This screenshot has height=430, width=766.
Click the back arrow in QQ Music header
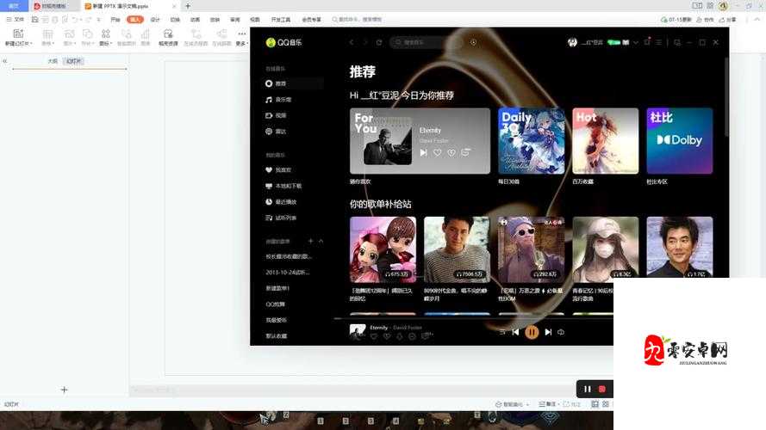352,42
